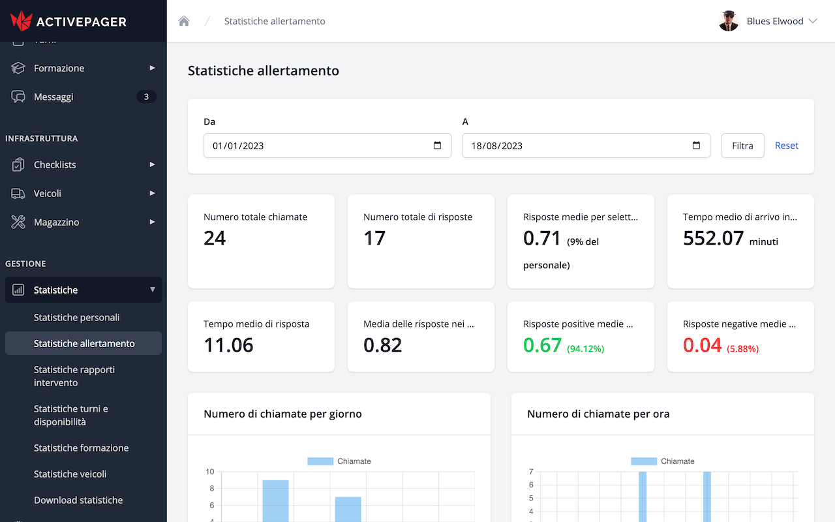The image size is (835, 522).
Task: Open Download statistiche
Action: click(x=78, y=500)
